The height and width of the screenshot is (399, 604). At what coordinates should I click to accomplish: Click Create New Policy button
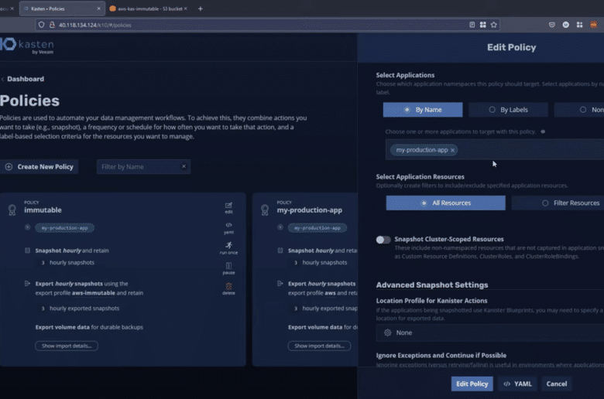point(39,166)
